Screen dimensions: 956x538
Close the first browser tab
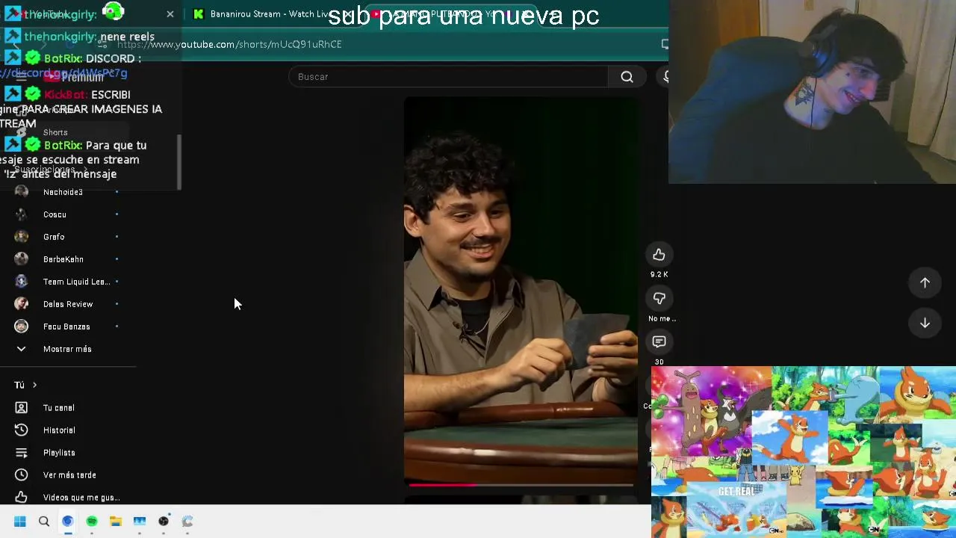tap(170, 14)
